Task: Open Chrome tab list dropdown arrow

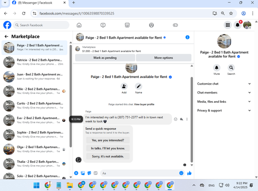Action: (x=5, y=3)
